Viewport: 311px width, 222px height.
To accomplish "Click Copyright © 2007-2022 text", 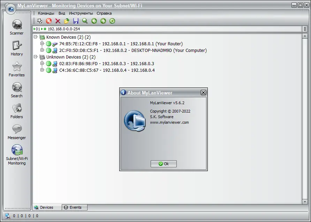I will click(170, 111).
